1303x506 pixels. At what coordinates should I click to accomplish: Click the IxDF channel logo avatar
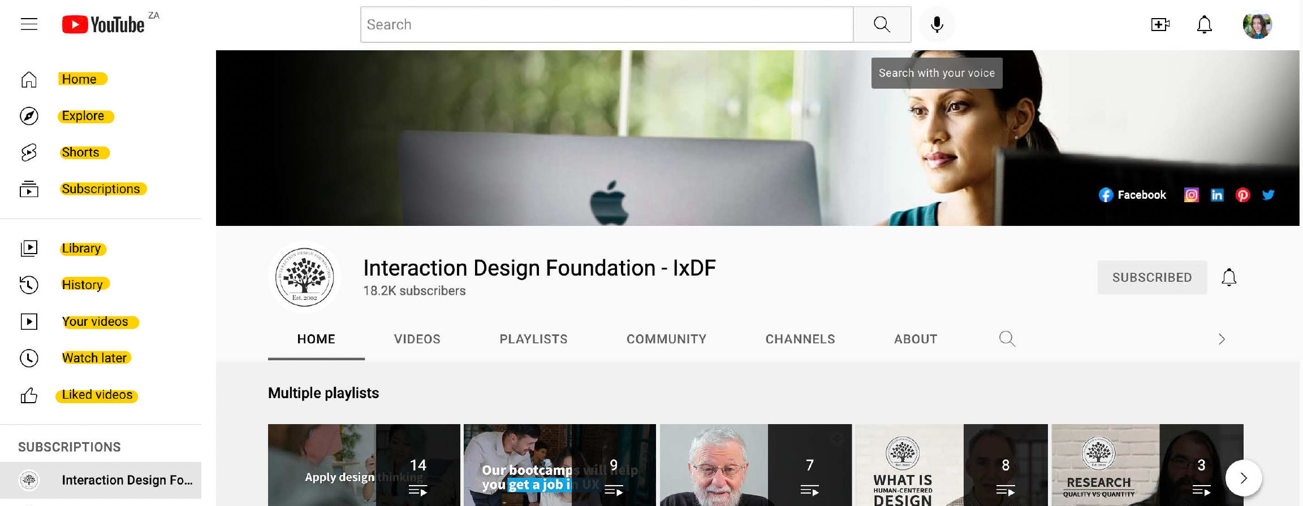coord(305,277)
